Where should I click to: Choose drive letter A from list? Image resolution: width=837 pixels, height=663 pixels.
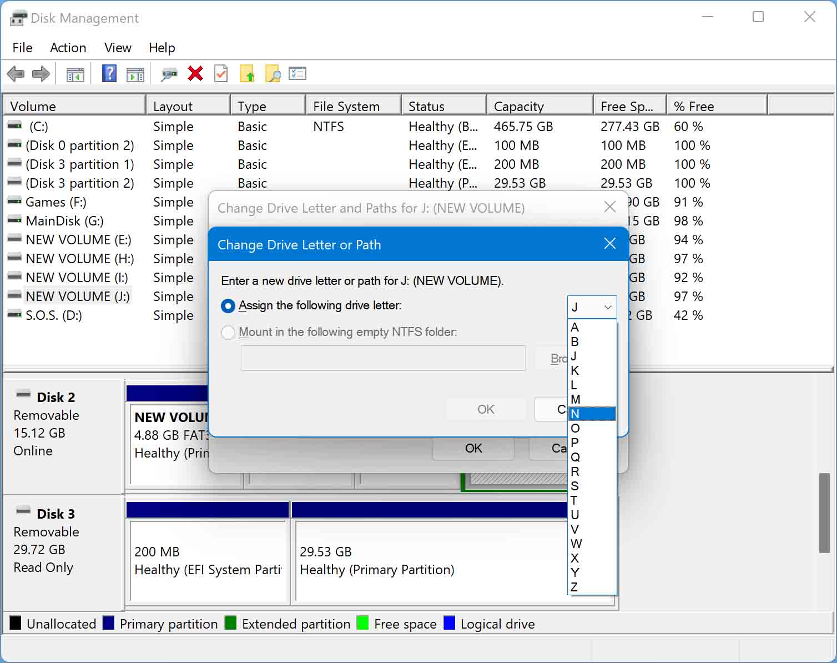point(592,327)
